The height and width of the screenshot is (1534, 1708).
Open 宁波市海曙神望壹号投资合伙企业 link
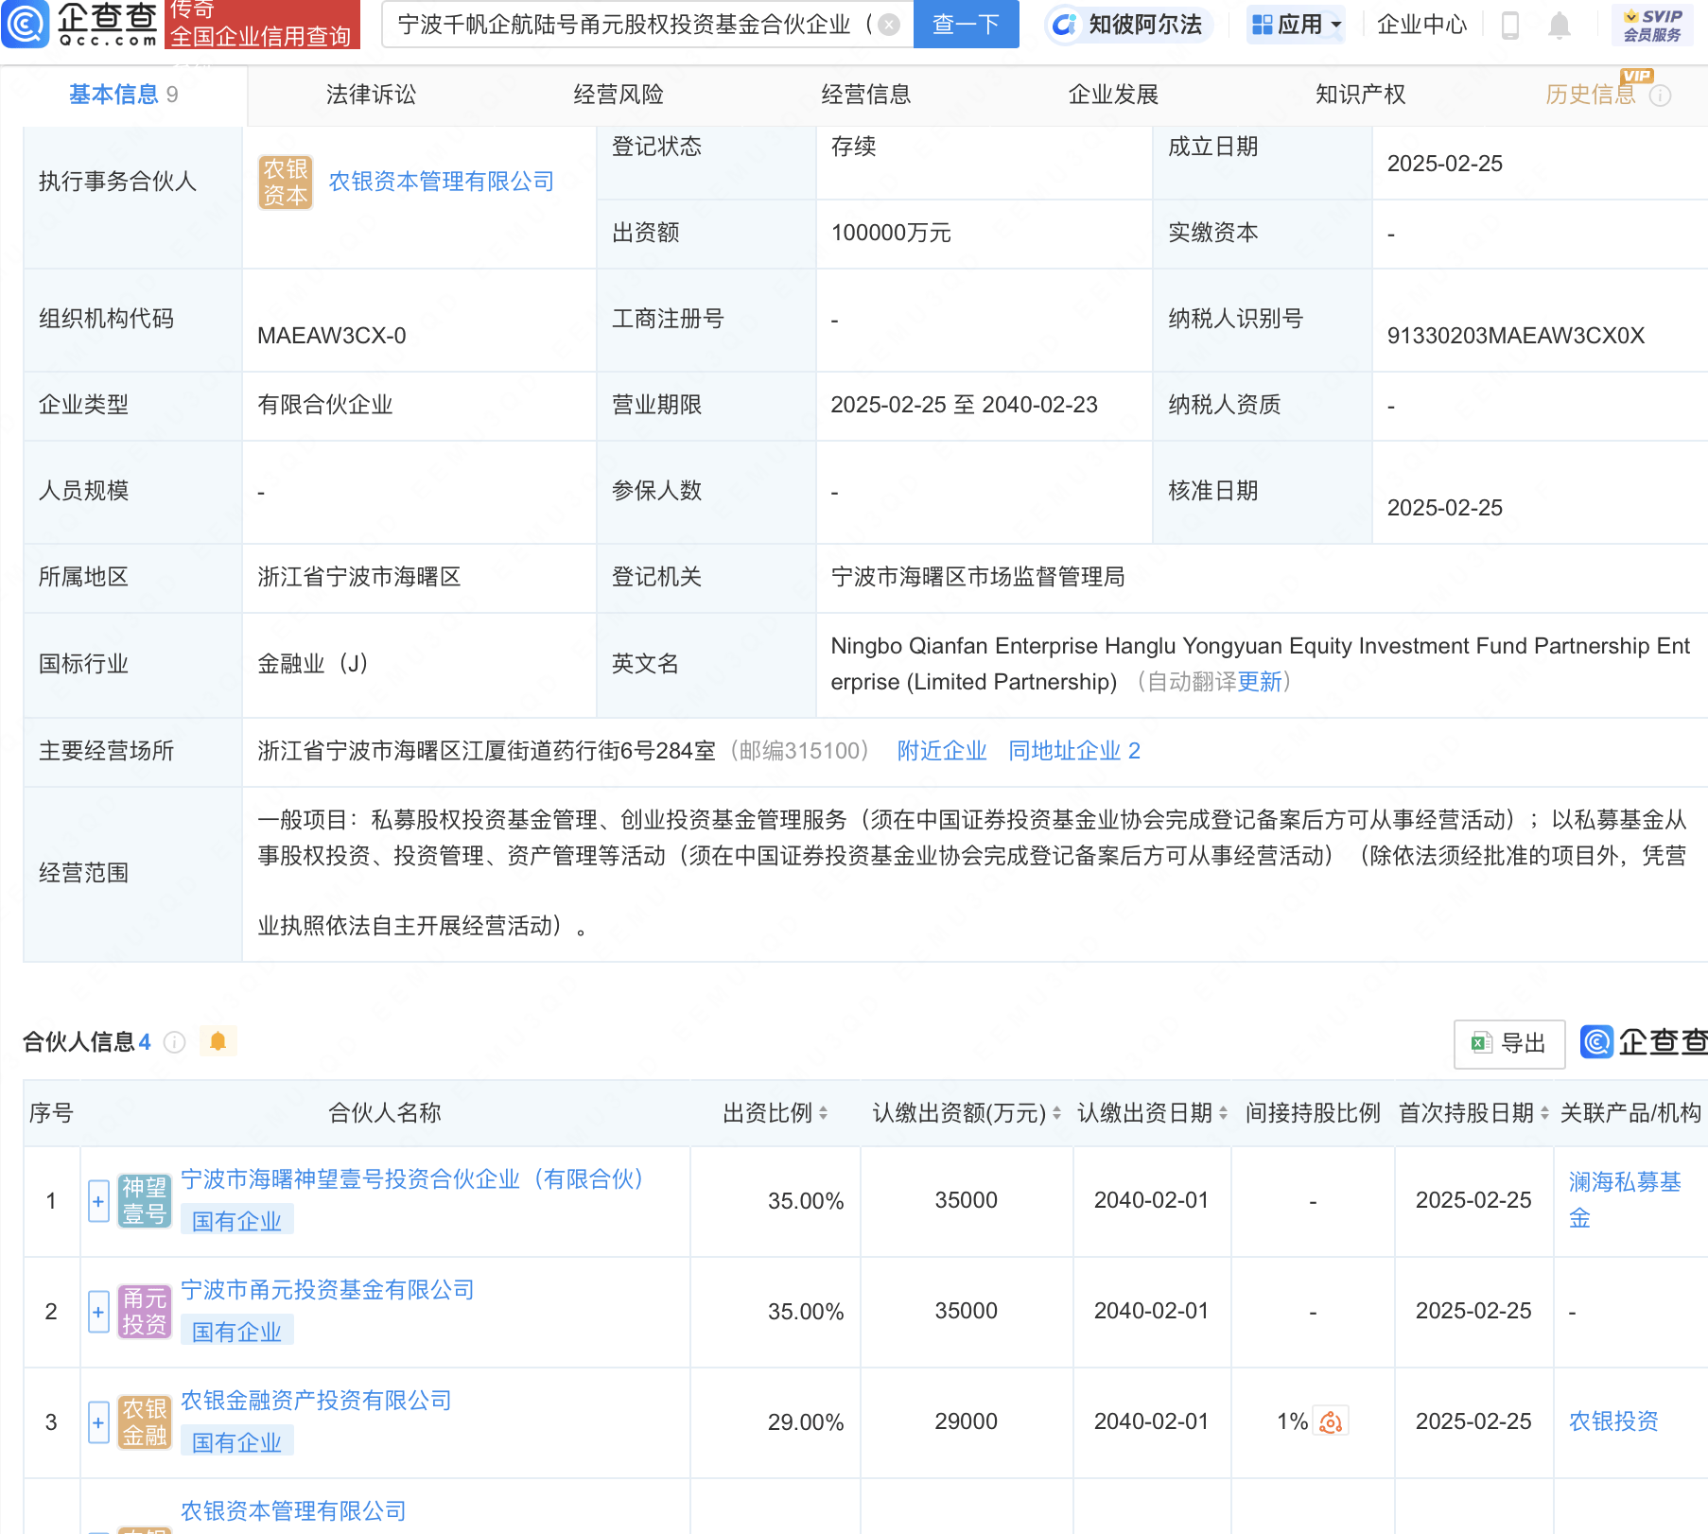coord(412,1179)
